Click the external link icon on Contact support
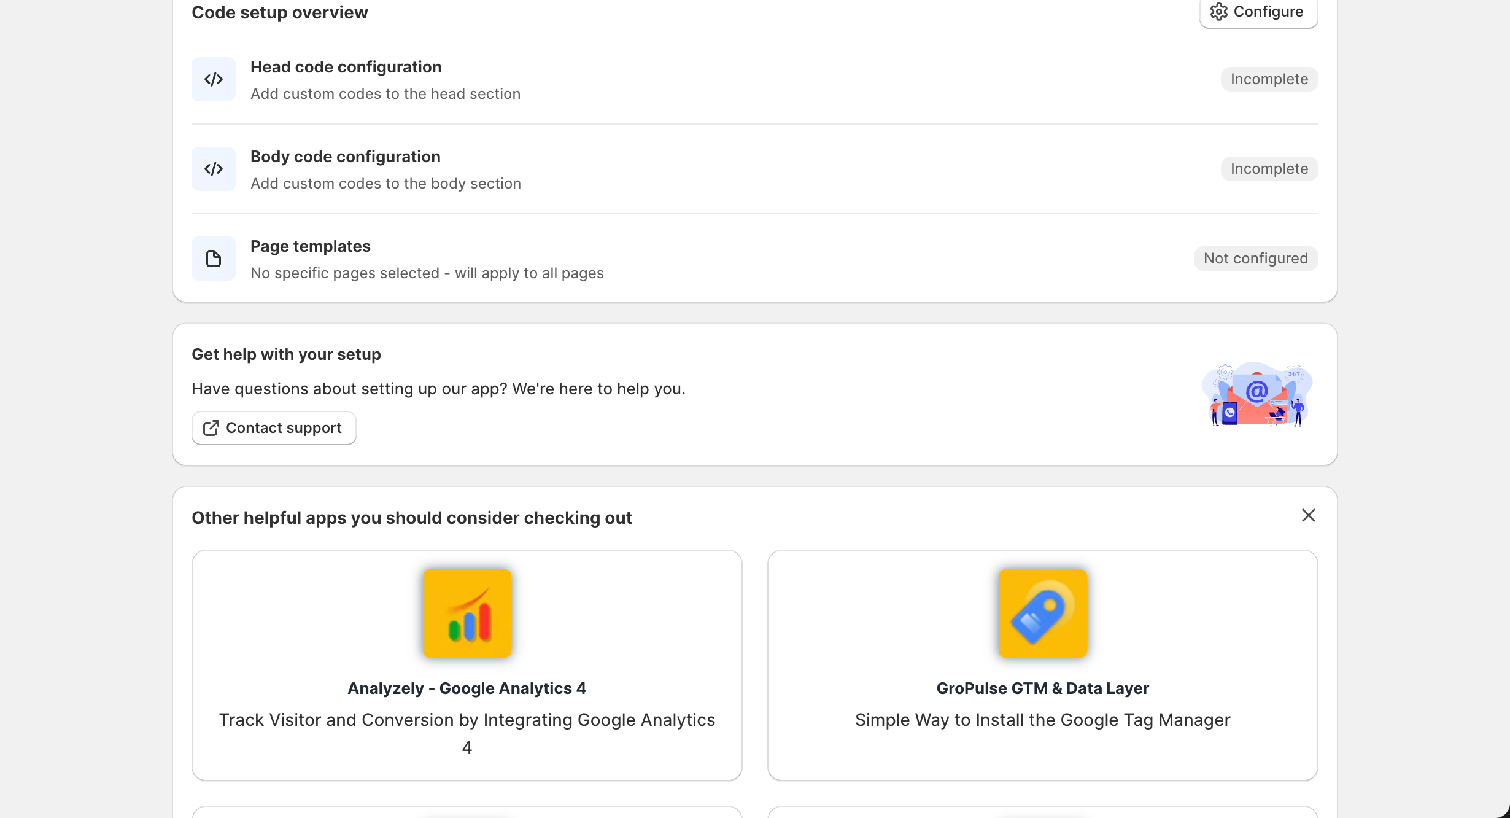Screen dimensions: 1510x818 coord(211,427)
